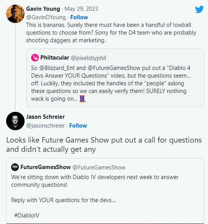This screenshot has height=224, width=208.
Task: Click the thread spool emoji
Action: [x=83, y=99]
